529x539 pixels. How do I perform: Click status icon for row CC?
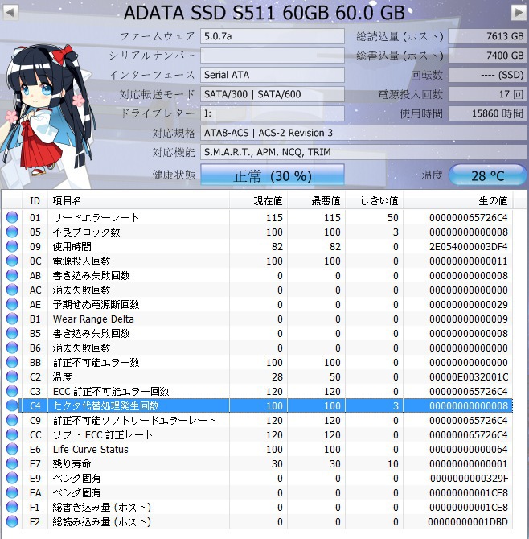pos(12,434)
